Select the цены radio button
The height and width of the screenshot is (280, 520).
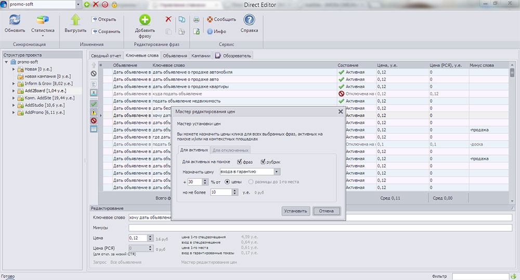pos(227,182)
